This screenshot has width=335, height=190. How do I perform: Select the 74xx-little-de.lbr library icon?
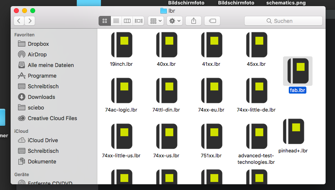click(256, 91)
